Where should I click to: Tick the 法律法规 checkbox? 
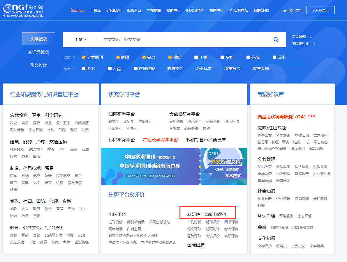pyautogui.click(x=136, y=69)
